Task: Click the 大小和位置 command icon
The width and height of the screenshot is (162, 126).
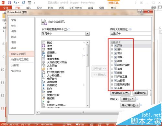Action: point(43,75)
